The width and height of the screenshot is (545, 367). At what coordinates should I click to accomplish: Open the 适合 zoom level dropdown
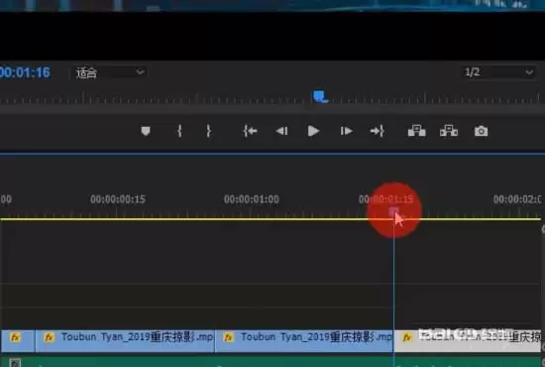pos(109,72)
